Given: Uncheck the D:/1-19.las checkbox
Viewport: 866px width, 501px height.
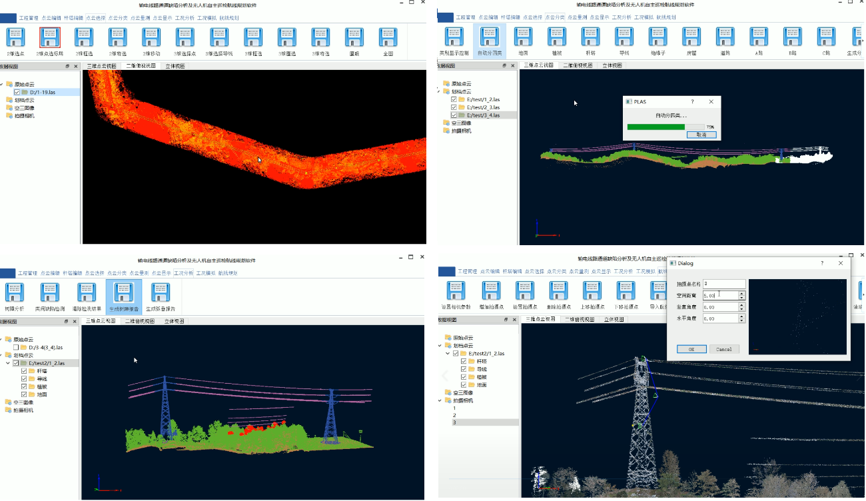Looking at the screenshot, I should (17, 92).
